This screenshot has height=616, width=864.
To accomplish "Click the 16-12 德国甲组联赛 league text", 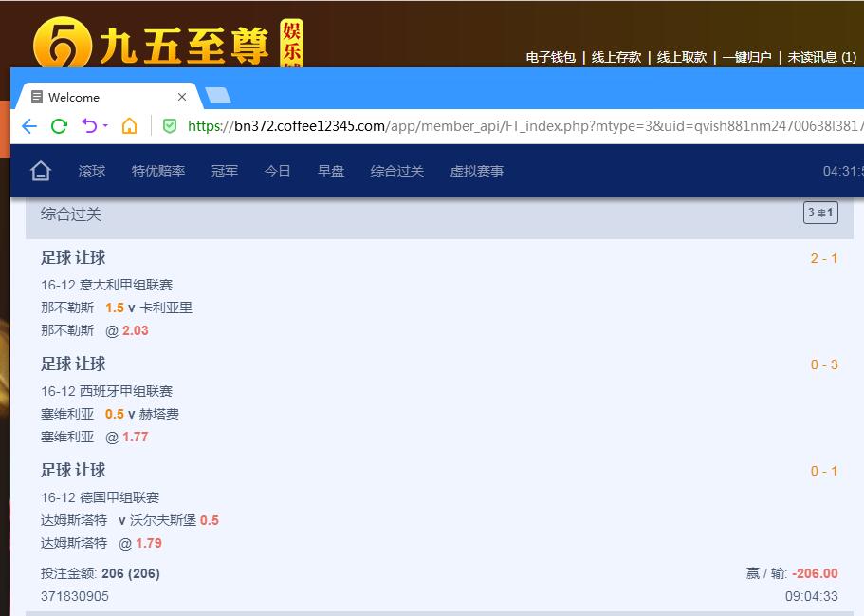I will coord(101,497).
